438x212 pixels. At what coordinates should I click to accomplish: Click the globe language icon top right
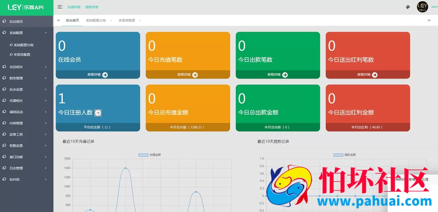408,6
